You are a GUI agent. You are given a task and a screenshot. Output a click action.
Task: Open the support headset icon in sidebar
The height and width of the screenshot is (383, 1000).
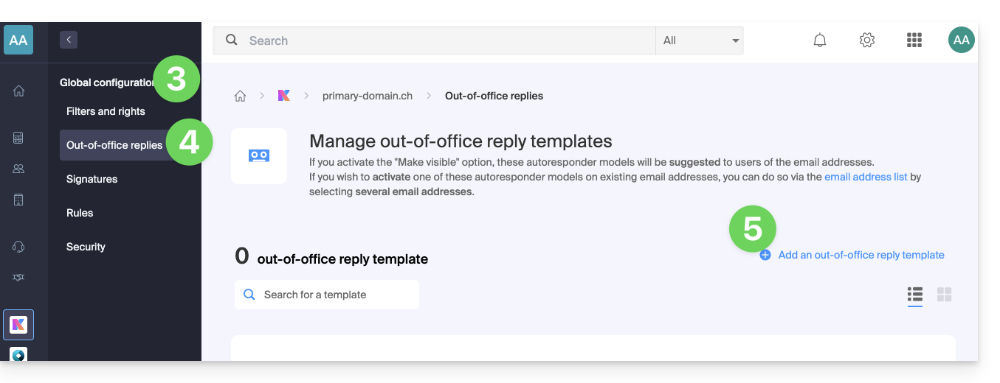[x=18, y=247]
